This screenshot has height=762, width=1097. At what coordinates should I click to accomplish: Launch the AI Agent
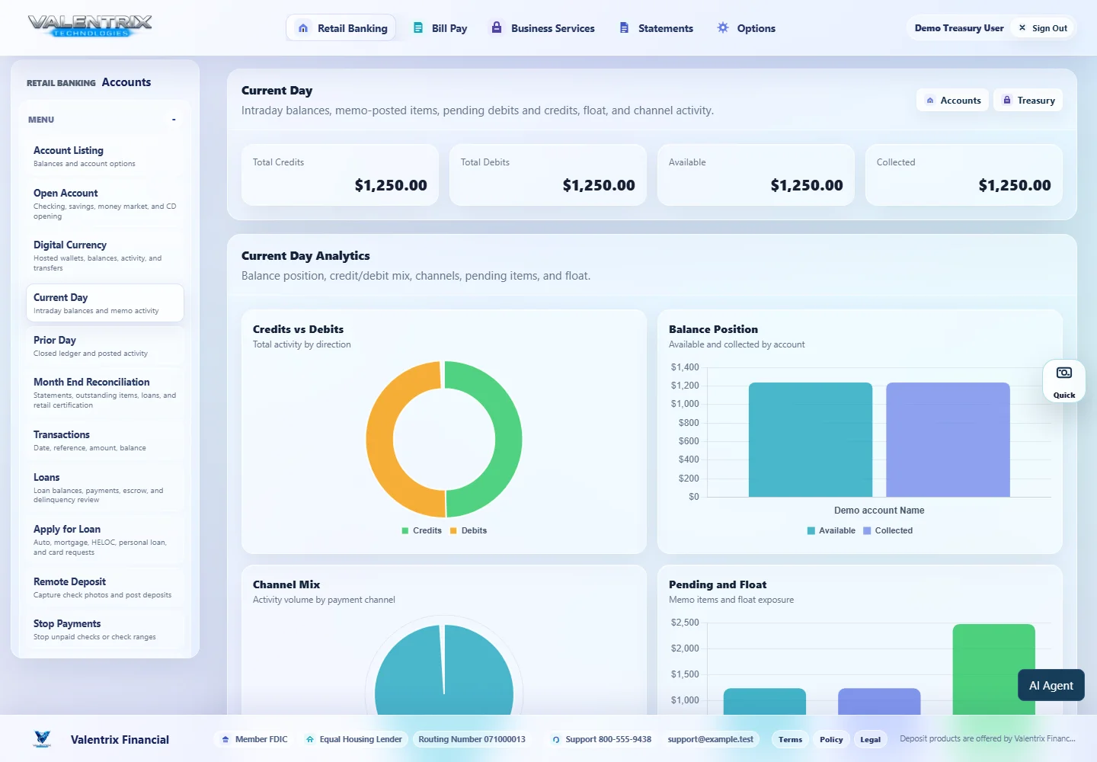tap(1051, 685)
